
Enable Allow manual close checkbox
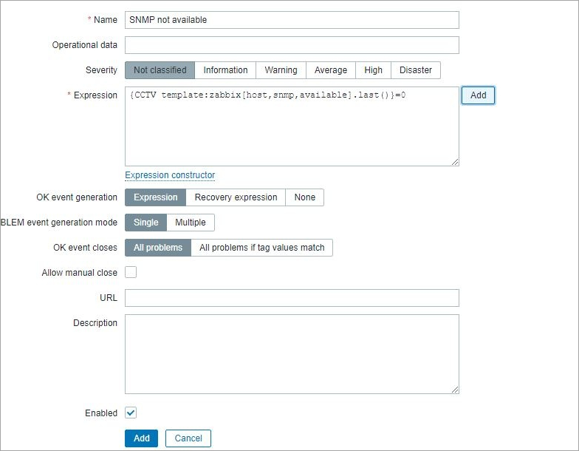coord(131,272)
